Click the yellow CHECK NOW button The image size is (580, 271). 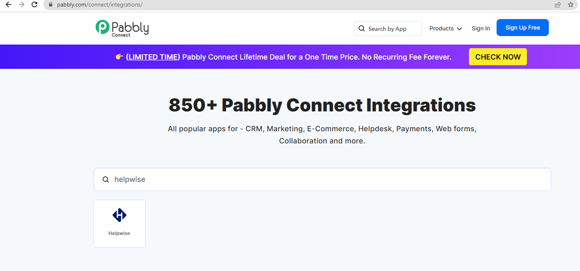click(498, 57)
